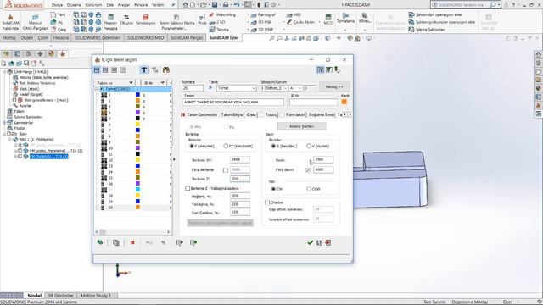Open the SolidCAM manager tab icon
Image resolution: width=543 pixels, height=305 pixels.
[x=63, y=53]
